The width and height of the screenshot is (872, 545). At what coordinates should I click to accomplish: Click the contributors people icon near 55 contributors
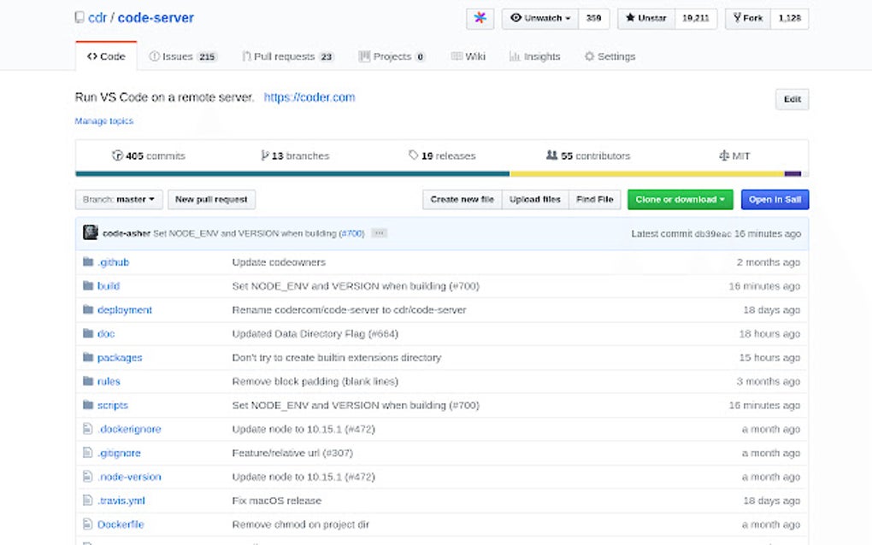[551, 155]
